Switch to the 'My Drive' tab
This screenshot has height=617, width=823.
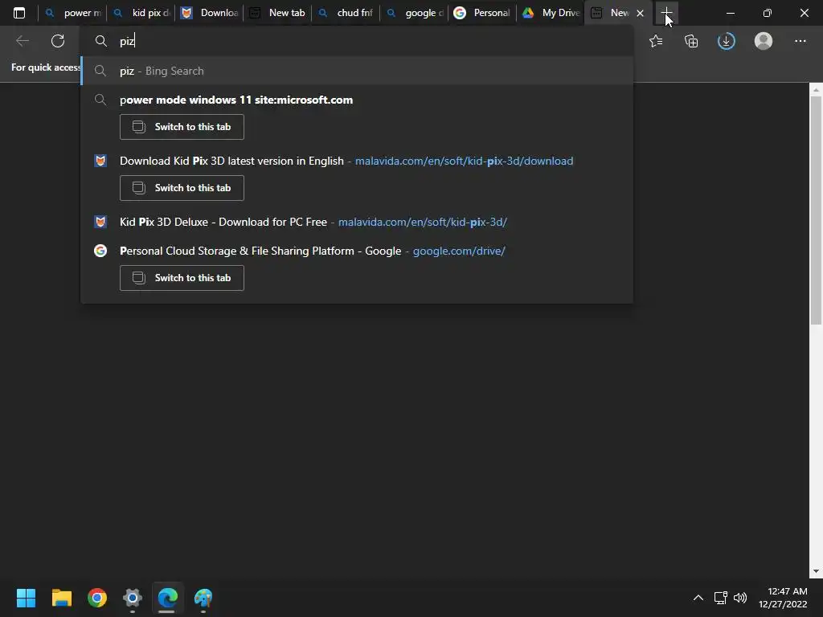click(550, 13)
